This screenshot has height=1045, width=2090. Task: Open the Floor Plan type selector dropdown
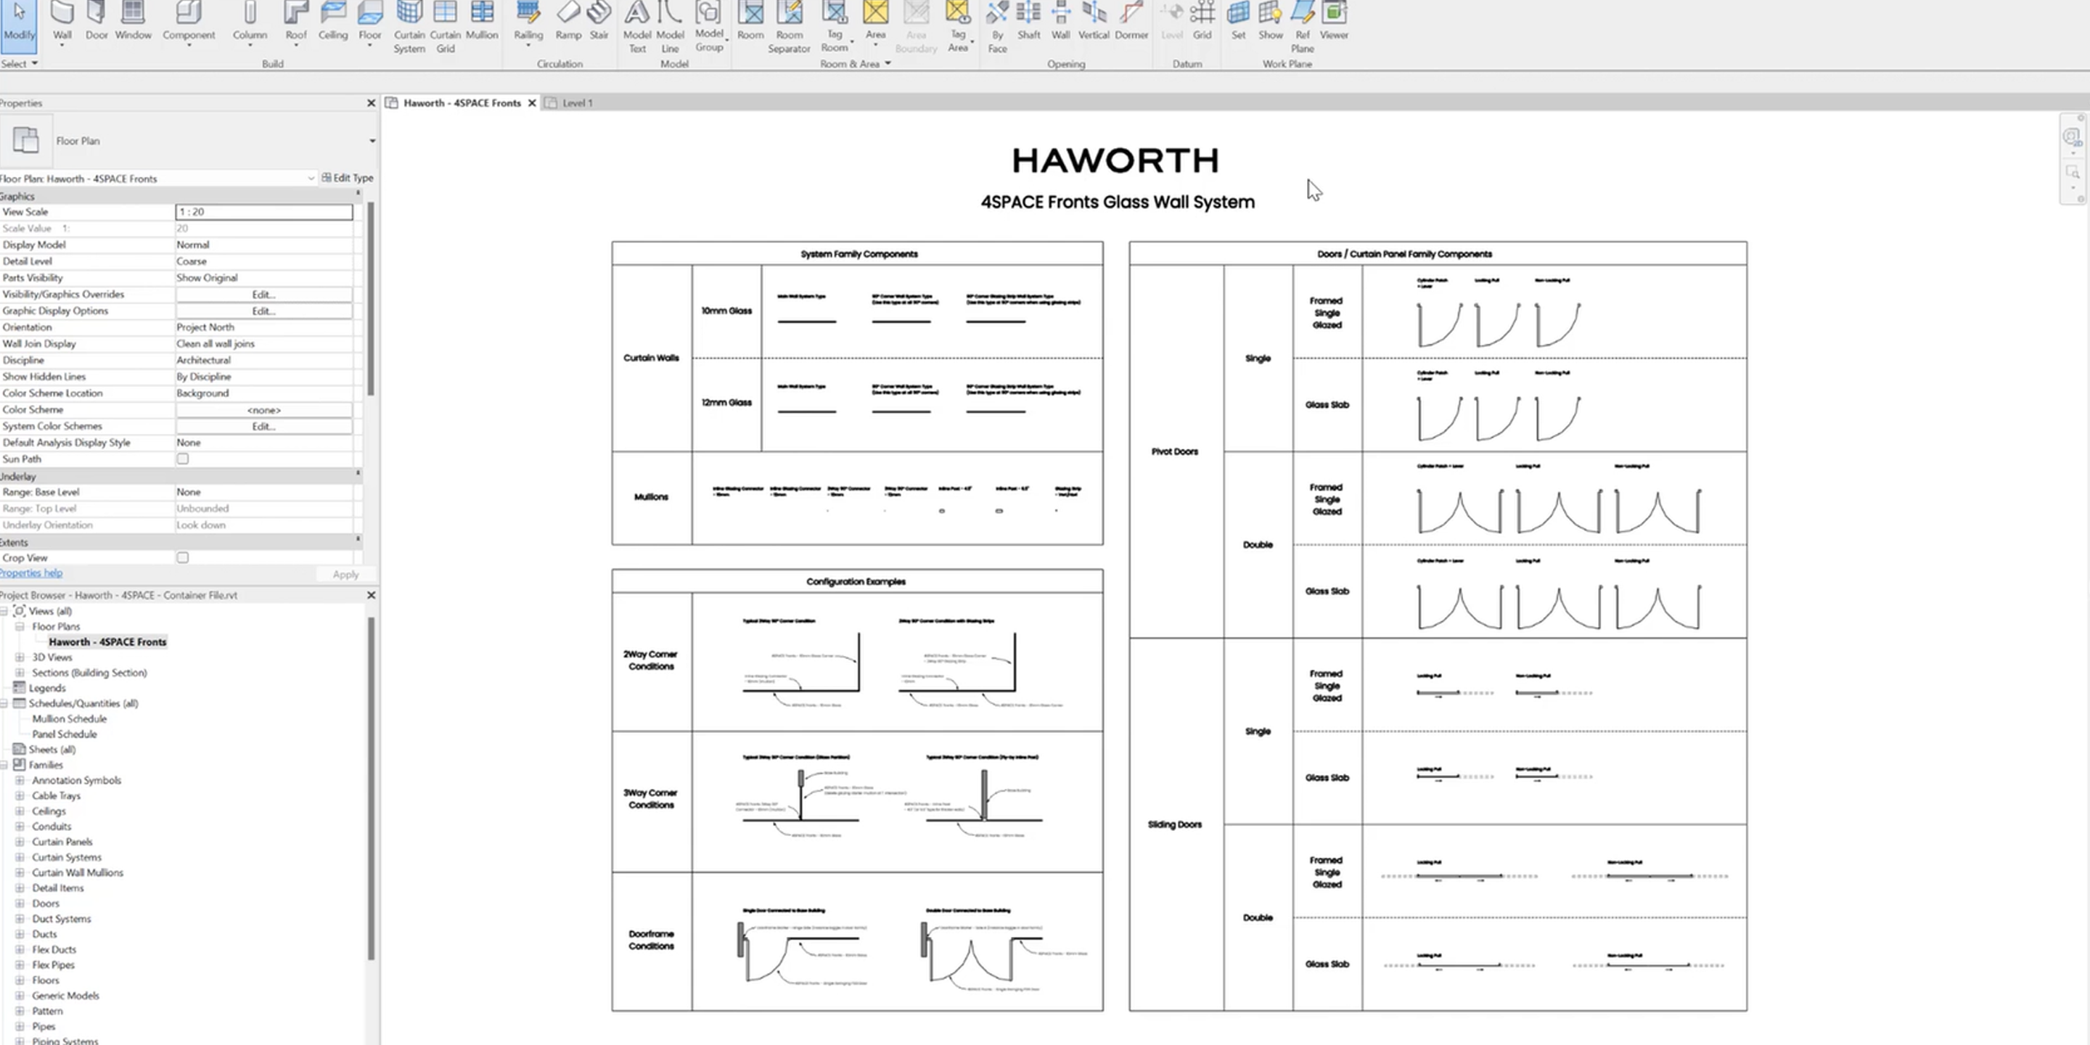point(372,142)
